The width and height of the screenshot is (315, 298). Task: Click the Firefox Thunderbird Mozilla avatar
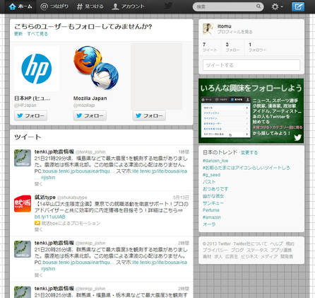(x=96, y=69)
